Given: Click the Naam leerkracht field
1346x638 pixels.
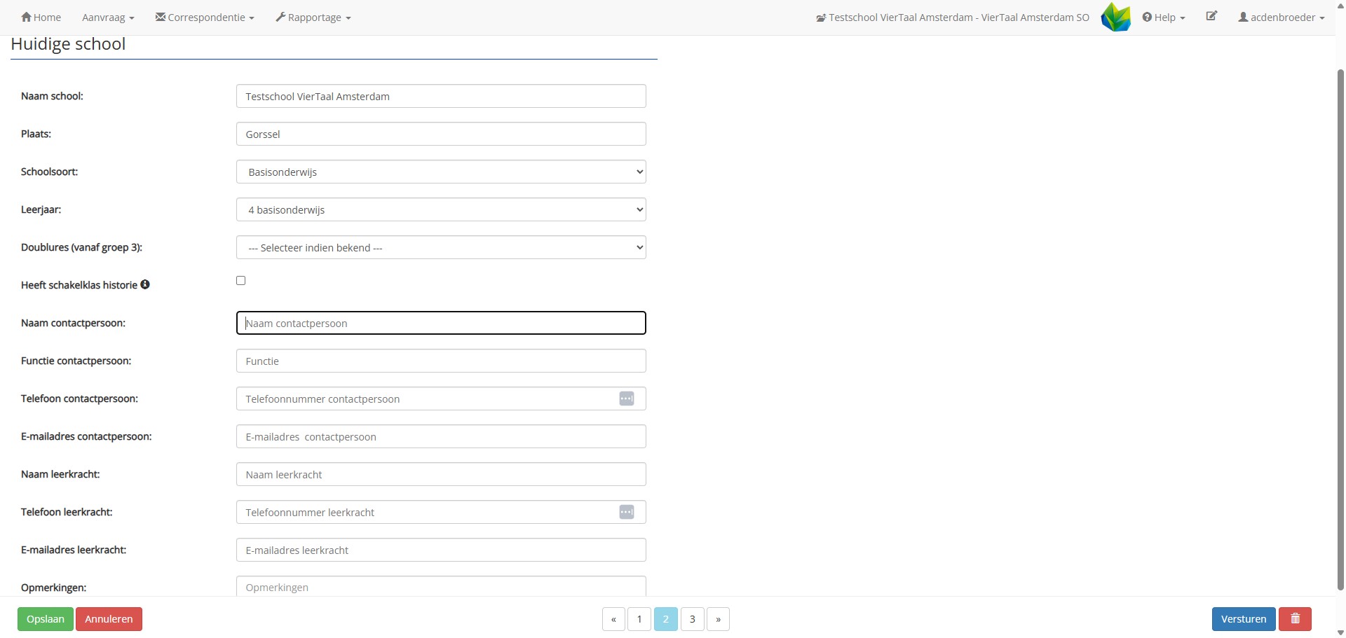Looking at the screenshot, I should coord(441,474).
